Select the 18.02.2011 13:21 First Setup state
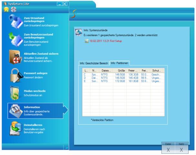 [x=106, y=41]
